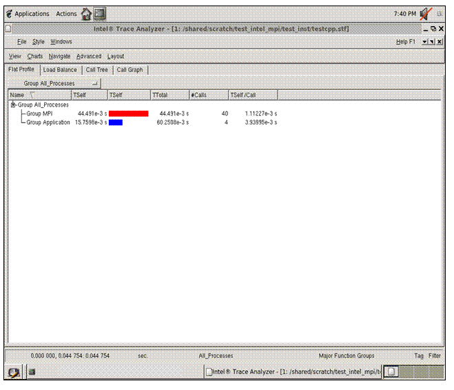Open the Advanced menu

click(89, 56)
